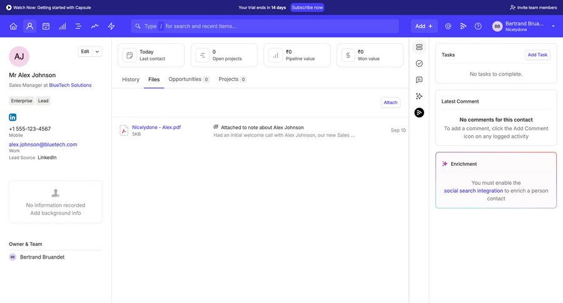Expand the Edit dropdown arrow

tap(98, 51)
